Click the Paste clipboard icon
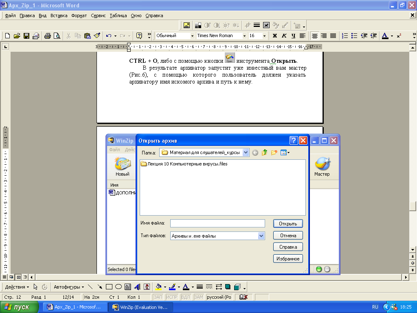 click(x=87, y=36)
